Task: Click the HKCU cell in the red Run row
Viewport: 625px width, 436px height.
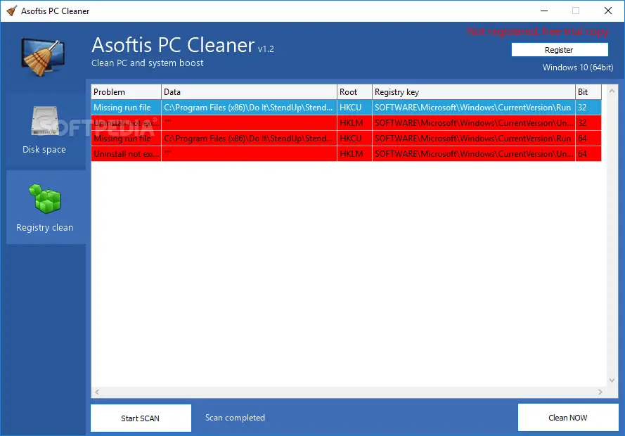Action: point(354,139)
